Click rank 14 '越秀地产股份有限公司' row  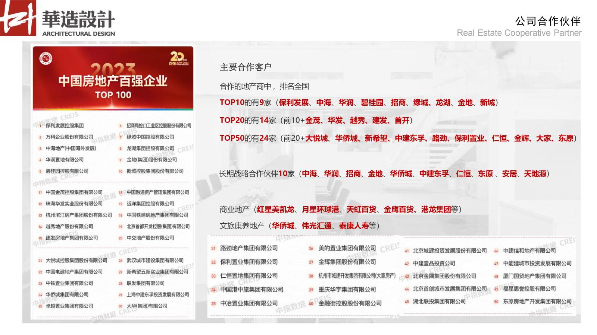coord(66,226)
